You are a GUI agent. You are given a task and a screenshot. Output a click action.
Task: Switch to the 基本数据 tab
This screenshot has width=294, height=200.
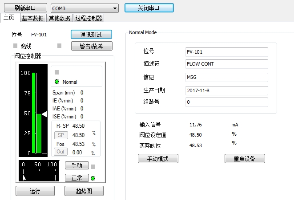tap(32, 18)
